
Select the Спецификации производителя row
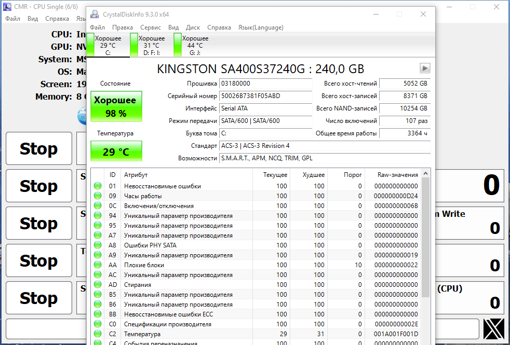[256, 324]
